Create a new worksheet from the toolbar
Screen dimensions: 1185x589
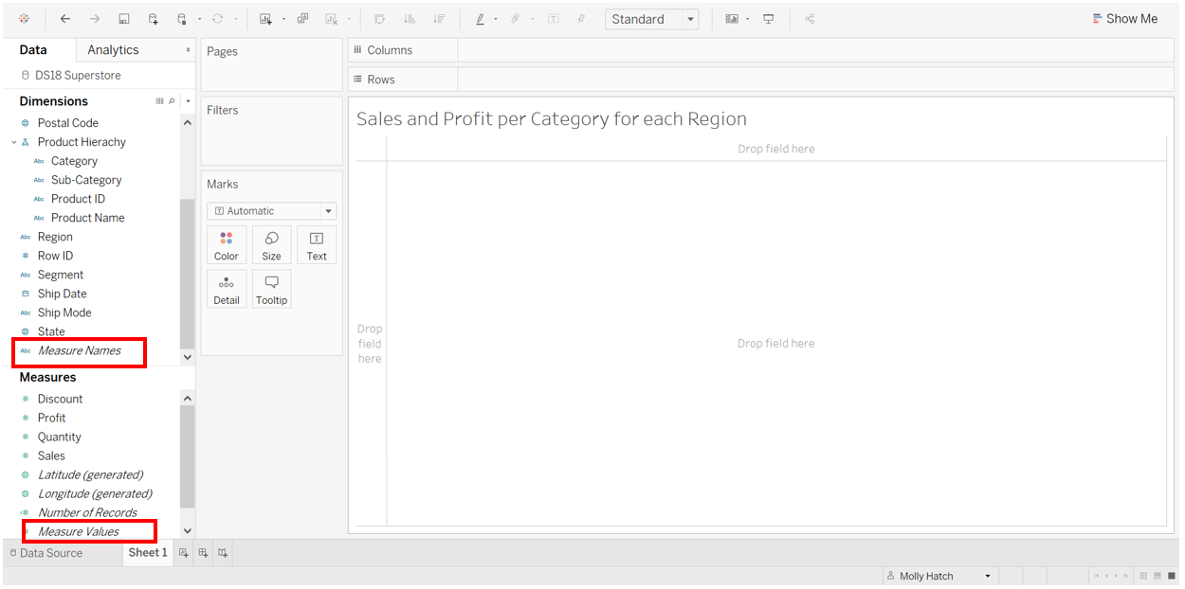[x=265, y=18]
